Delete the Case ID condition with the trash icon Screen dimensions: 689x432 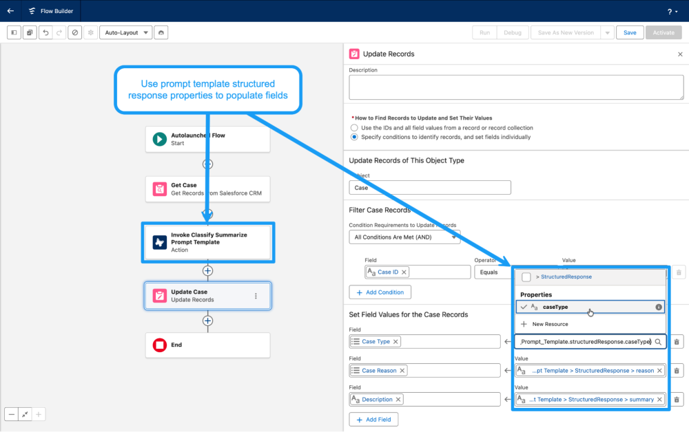tap(679, 272)
